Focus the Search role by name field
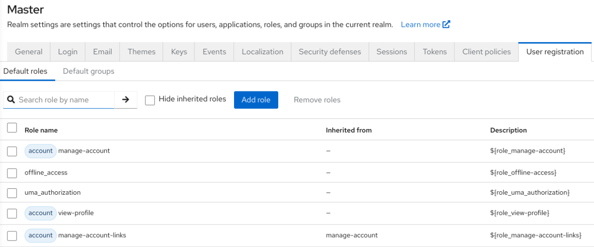 [65, 100]
